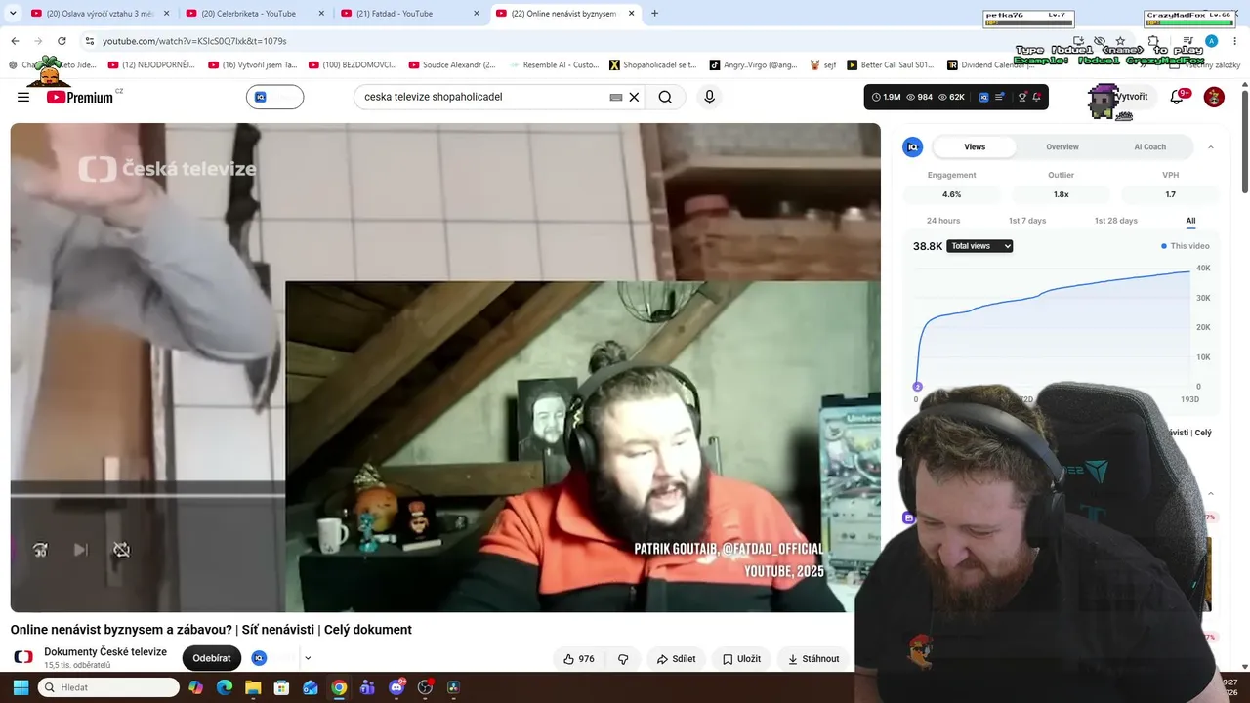The image size is (1250, 703).
Task: Open the account avatar menu
Action: (x=1214, y=97)
